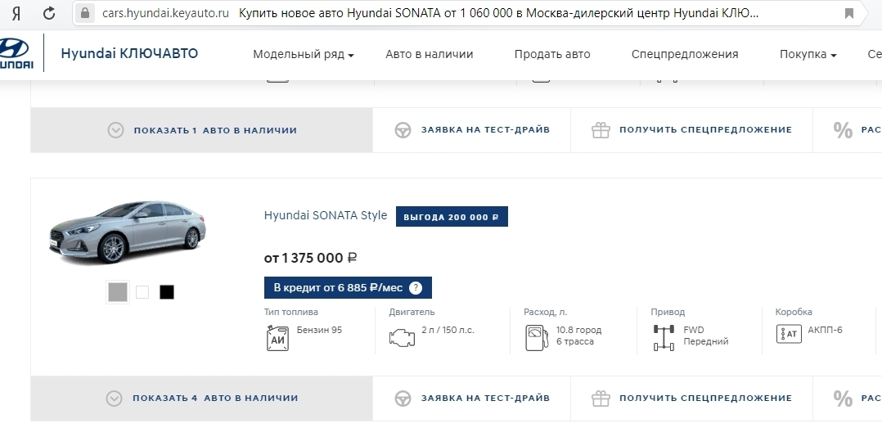Screen dimensions: 882x437
Task: Select the gray car color swatch
Action: click(x=118, y=292)
